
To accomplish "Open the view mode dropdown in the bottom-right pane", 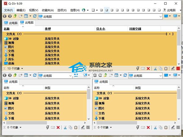I will coord(120,75).
